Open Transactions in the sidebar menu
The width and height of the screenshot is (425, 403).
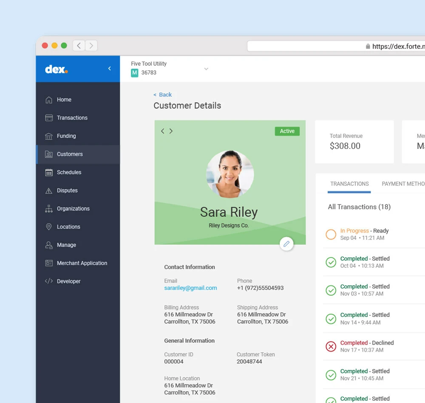click(78, 118)
